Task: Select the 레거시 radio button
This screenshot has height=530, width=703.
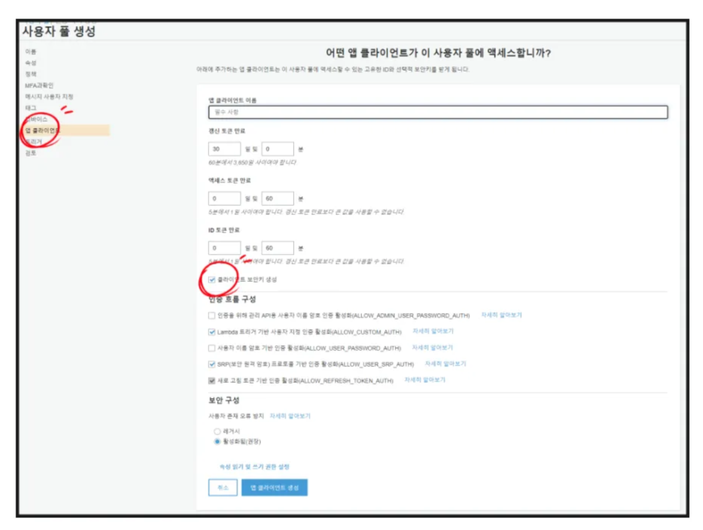Action: click(217, 431)
